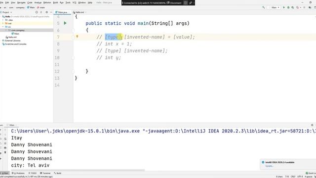Open the Build tool window tab

pos(58,173)
